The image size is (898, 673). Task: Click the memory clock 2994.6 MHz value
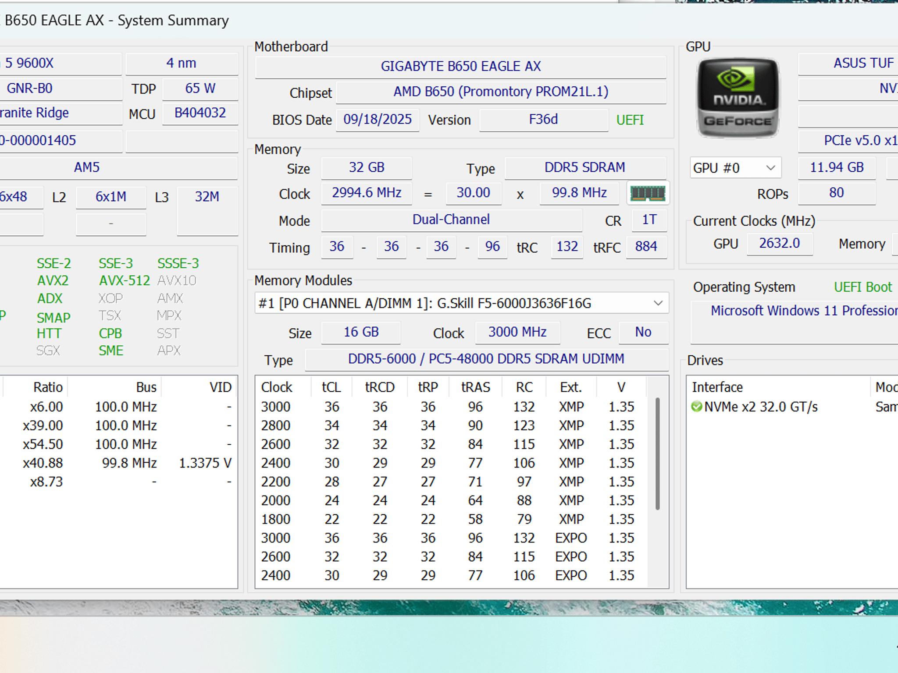pos(367,193)
